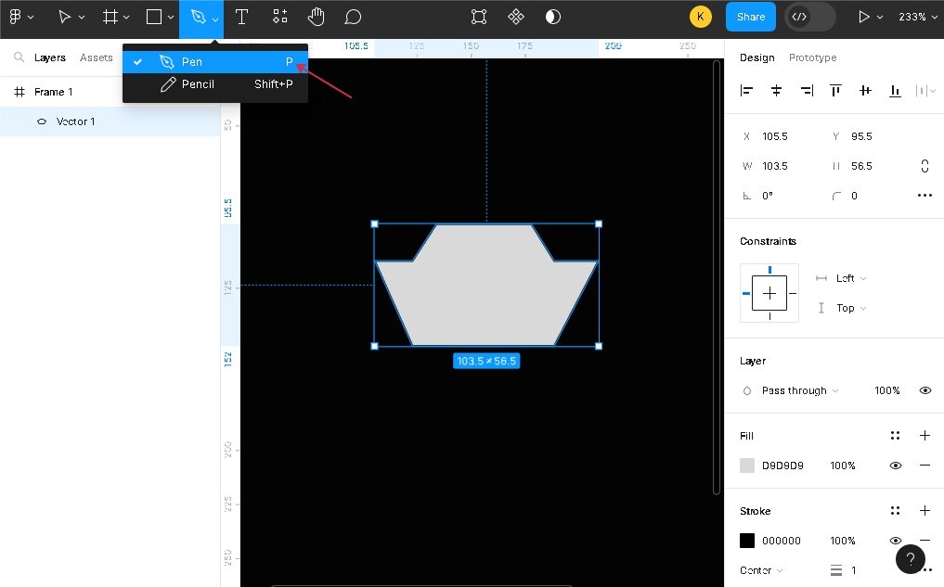Open the Resources tool in the toolbar
944x587 pixels.
click(279, 17)
